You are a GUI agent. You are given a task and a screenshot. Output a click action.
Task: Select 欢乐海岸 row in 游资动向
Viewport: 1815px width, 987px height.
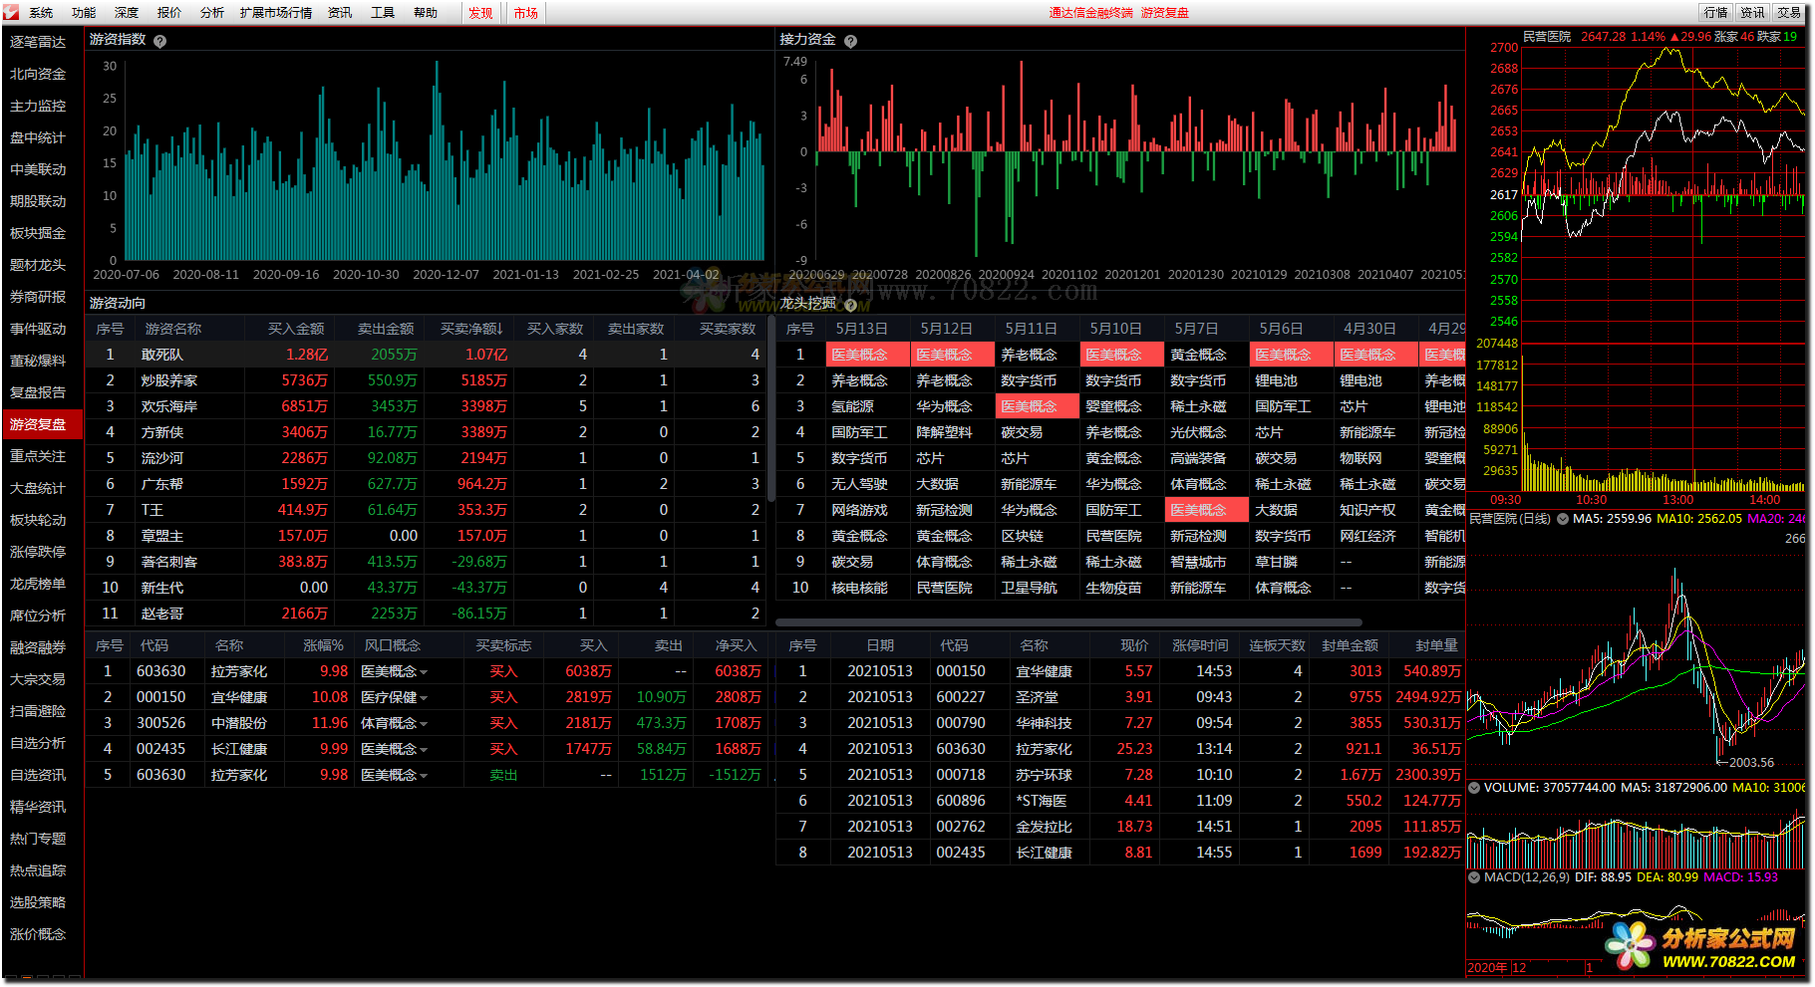(x=426, y=406)
